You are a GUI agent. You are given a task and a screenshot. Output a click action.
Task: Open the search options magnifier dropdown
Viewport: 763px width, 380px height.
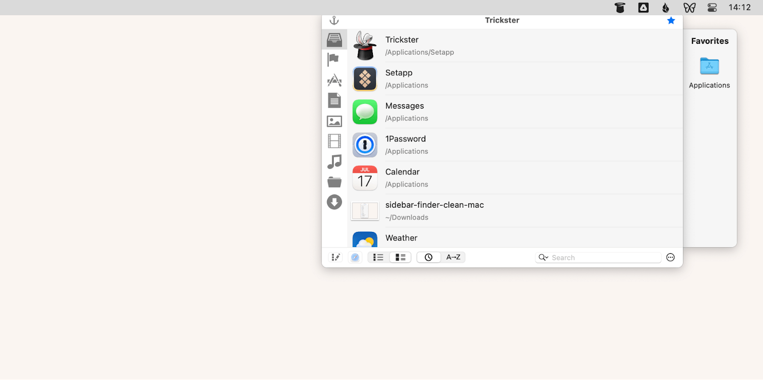(544, 258)
